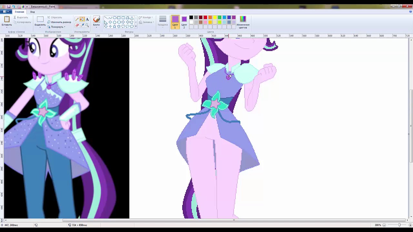Click the zoom slider thumb
This screenshot has width=413, height=232.
(399, 225)
